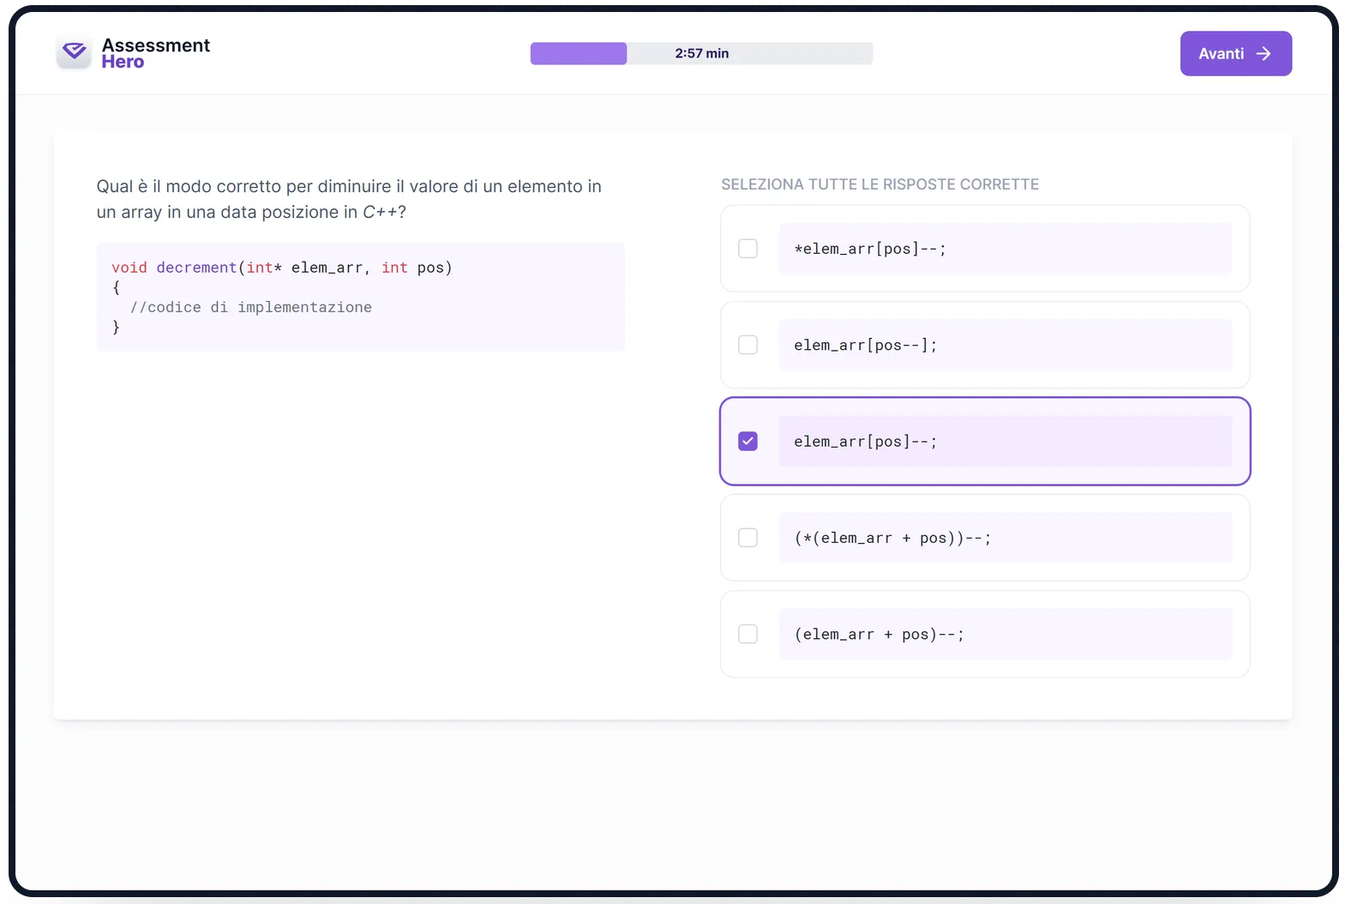Viewport: 1345px width, 904px height.
Task: Click the code text elem_arr[pos--];
Action: coord(865,345)
